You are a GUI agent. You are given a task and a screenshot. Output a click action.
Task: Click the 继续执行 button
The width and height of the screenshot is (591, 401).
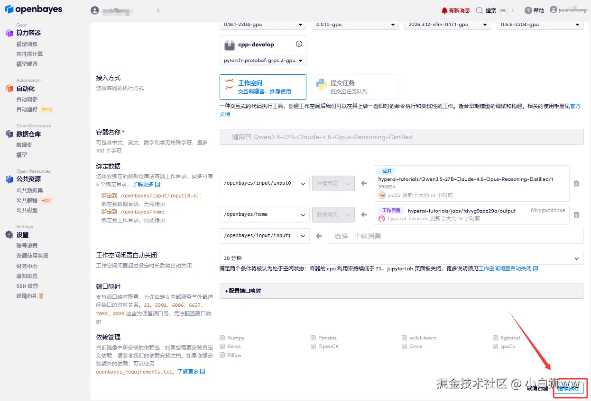(568, 388)
